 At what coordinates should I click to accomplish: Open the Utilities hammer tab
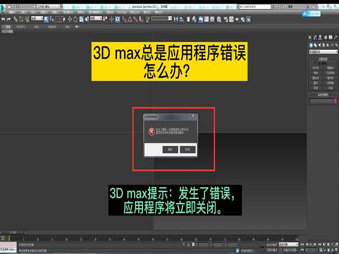click(336, 38)
